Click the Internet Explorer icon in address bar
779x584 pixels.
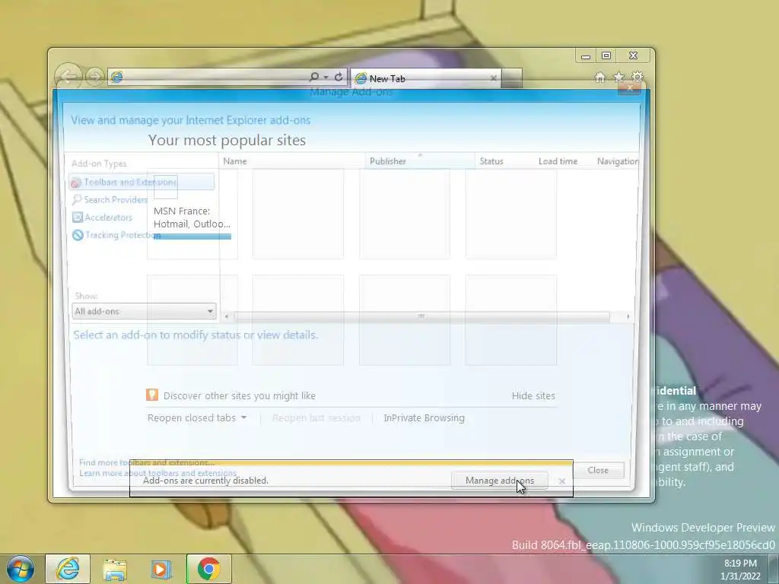(x=116, y=77)
